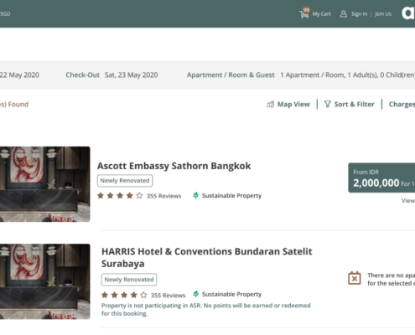The width and height of the screenshot is (415, 335).
Task: Click the Charges option
Action: [402, 104]
